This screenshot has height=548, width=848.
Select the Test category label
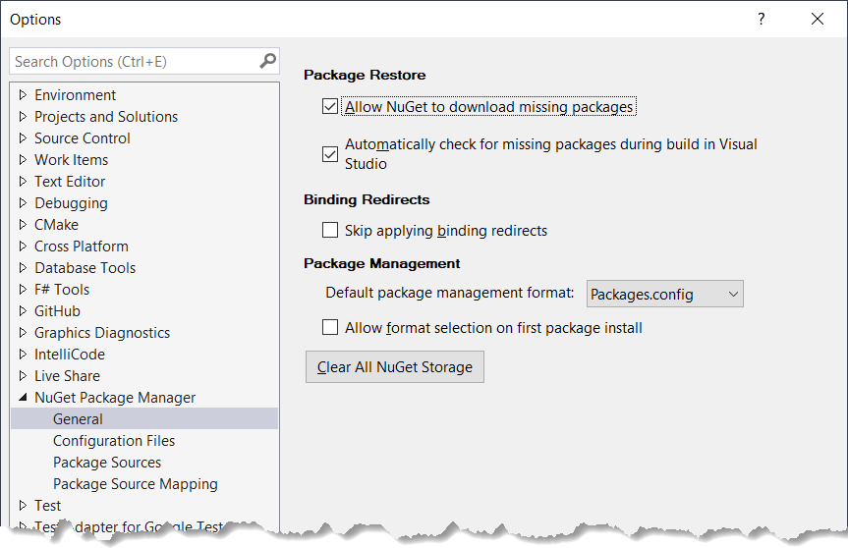point(47,506)
